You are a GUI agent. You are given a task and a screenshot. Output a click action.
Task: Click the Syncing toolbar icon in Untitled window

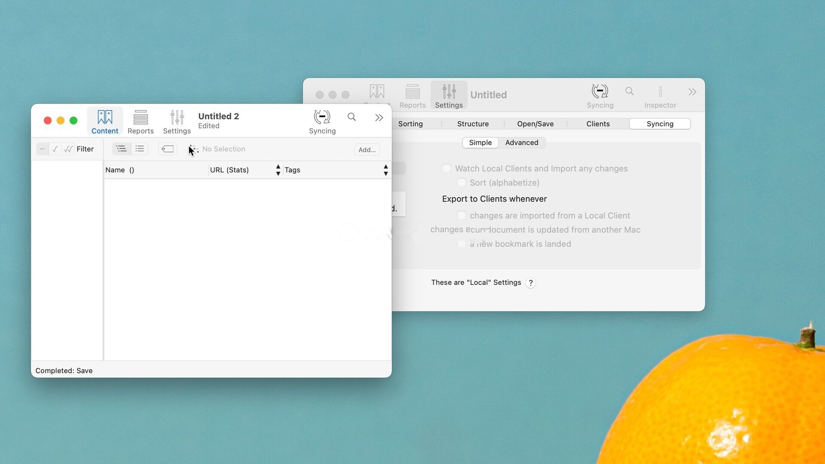coord(600,96)
